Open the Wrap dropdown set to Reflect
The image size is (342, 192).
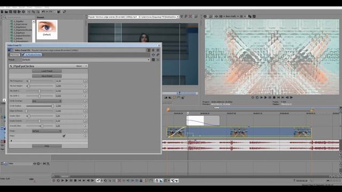click(46, 131)
